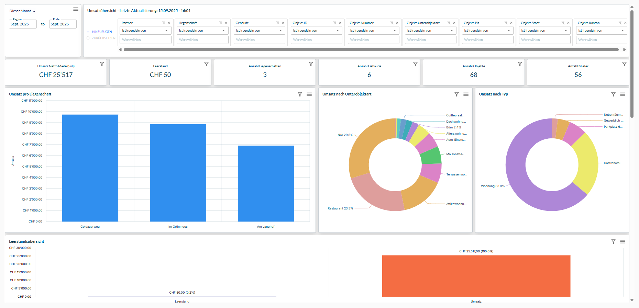The width and height of the screenshot is (639, 308).
Task: Open hamburger menu of Umsatz nach Typ
Action: pyautogui.click(x=623, y=94)
